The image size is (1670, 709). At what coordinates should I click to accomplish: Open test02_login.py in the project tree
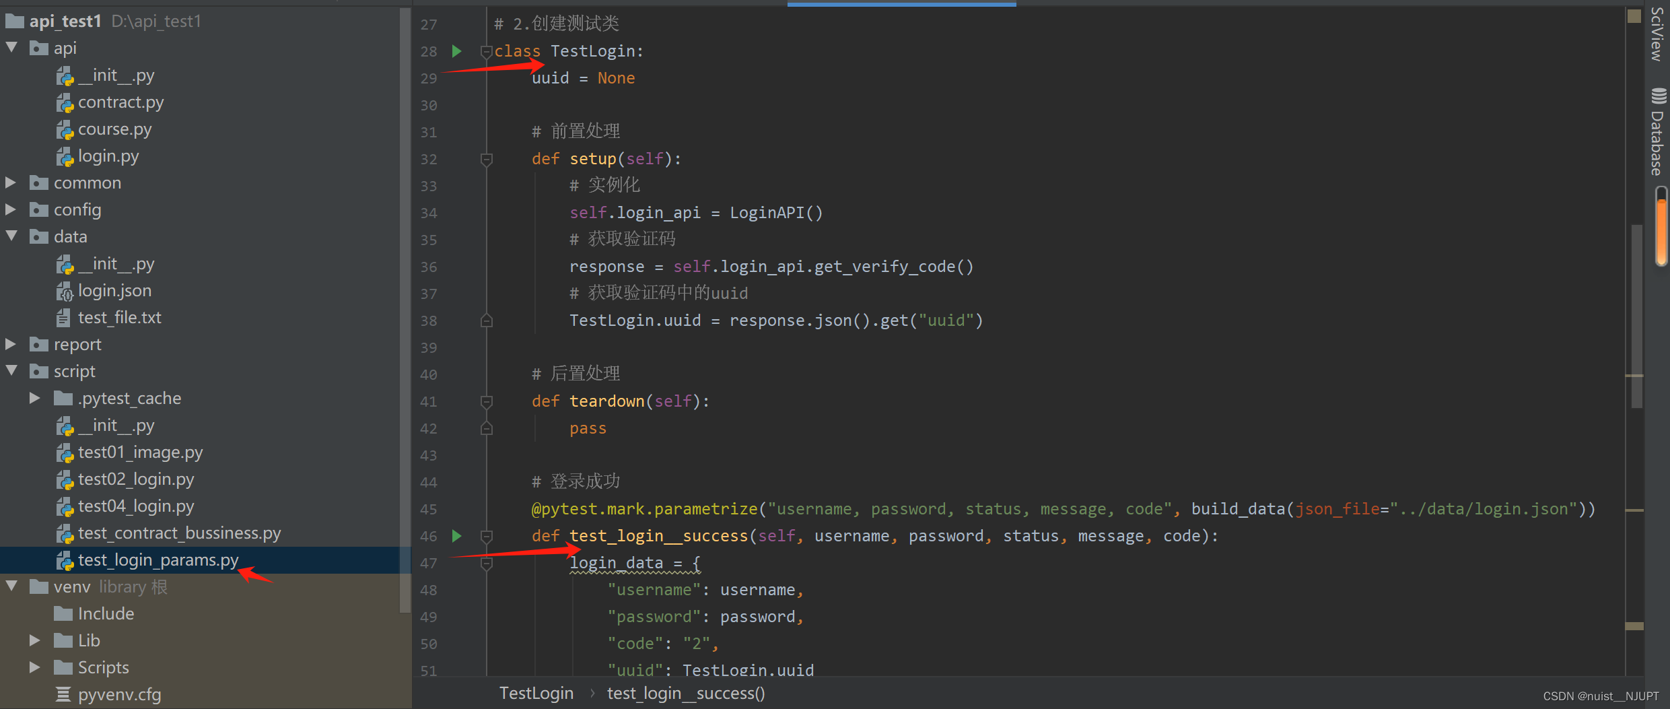[135, 479]
